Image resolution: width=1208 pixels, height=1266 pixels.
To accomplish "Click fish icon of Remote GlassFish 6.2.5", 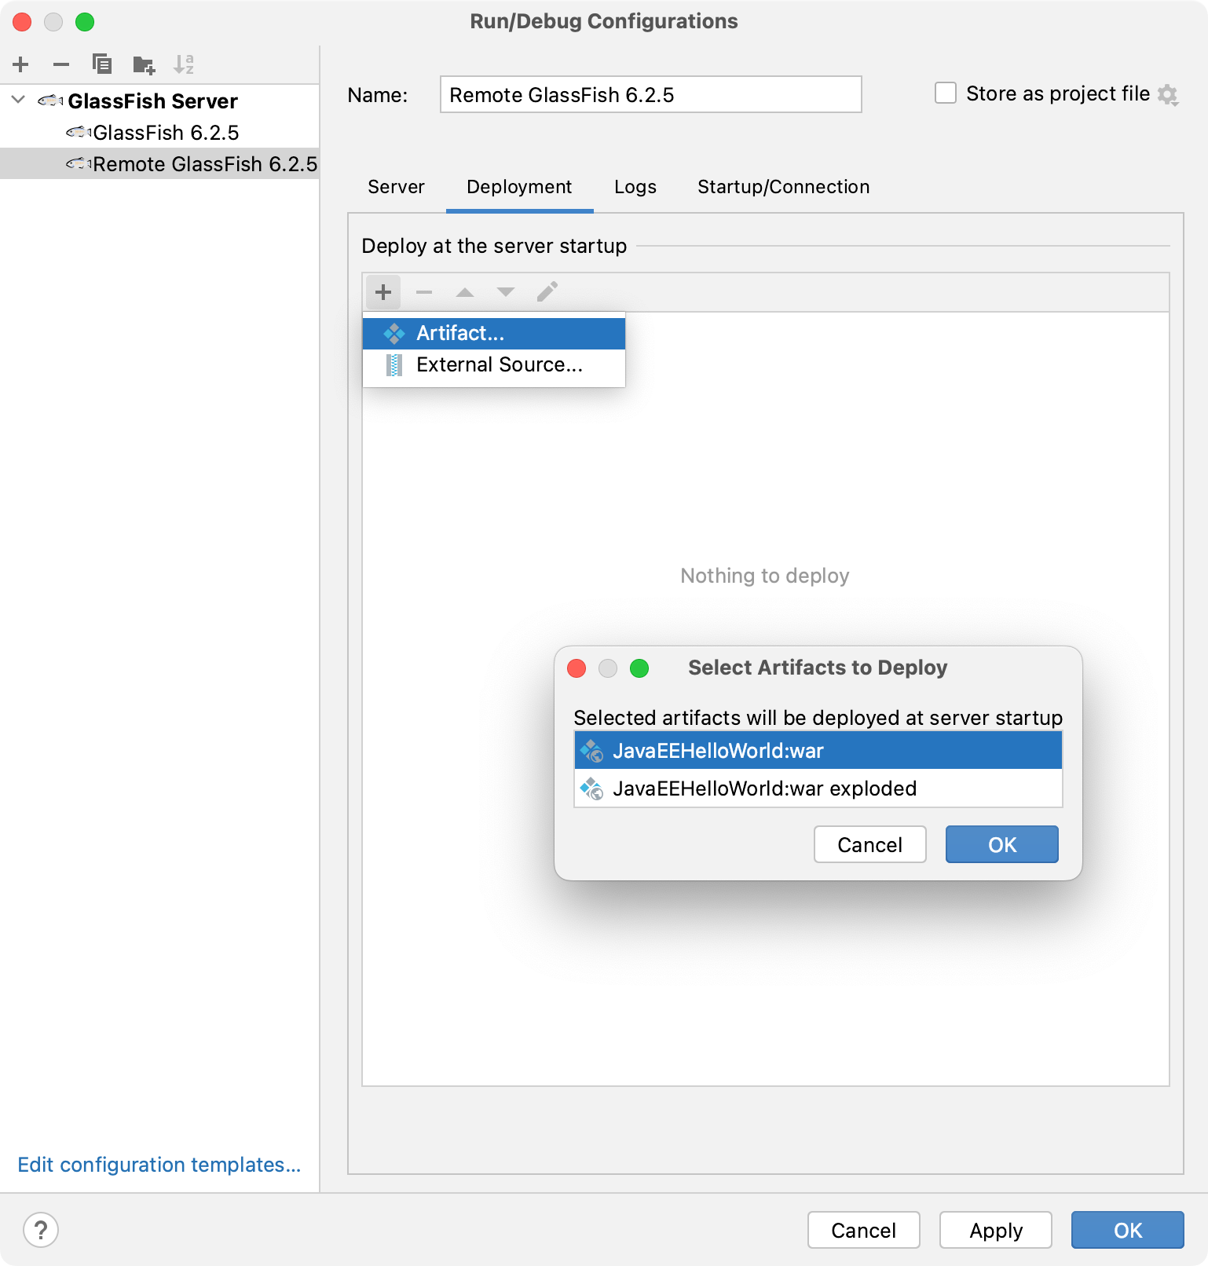I will point(79,163).
